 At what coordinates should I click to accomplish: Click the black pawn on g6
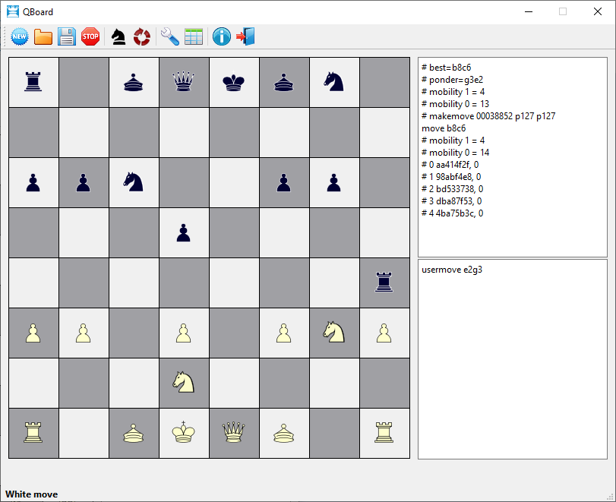[x=334, y=183]
